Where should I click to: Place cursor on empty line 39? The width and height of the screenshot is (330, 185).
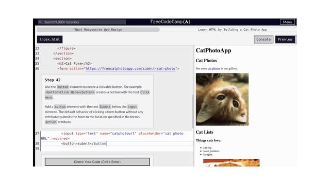pyautogui.click(x=117, y=149)
